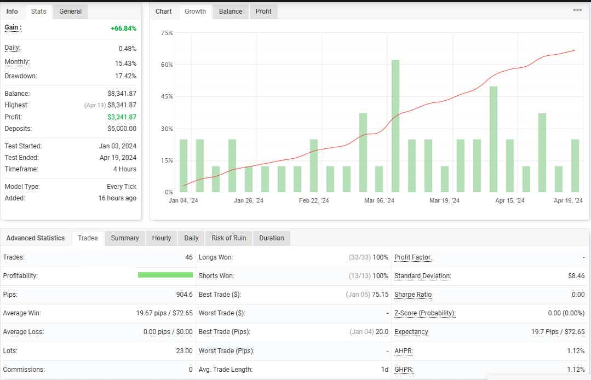Open the Duration tab

[272, 238]
